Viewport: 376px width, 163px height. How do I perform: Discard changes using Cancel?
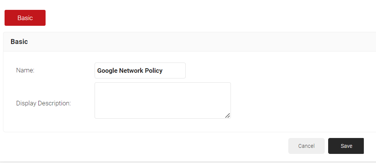pos(306,146)
